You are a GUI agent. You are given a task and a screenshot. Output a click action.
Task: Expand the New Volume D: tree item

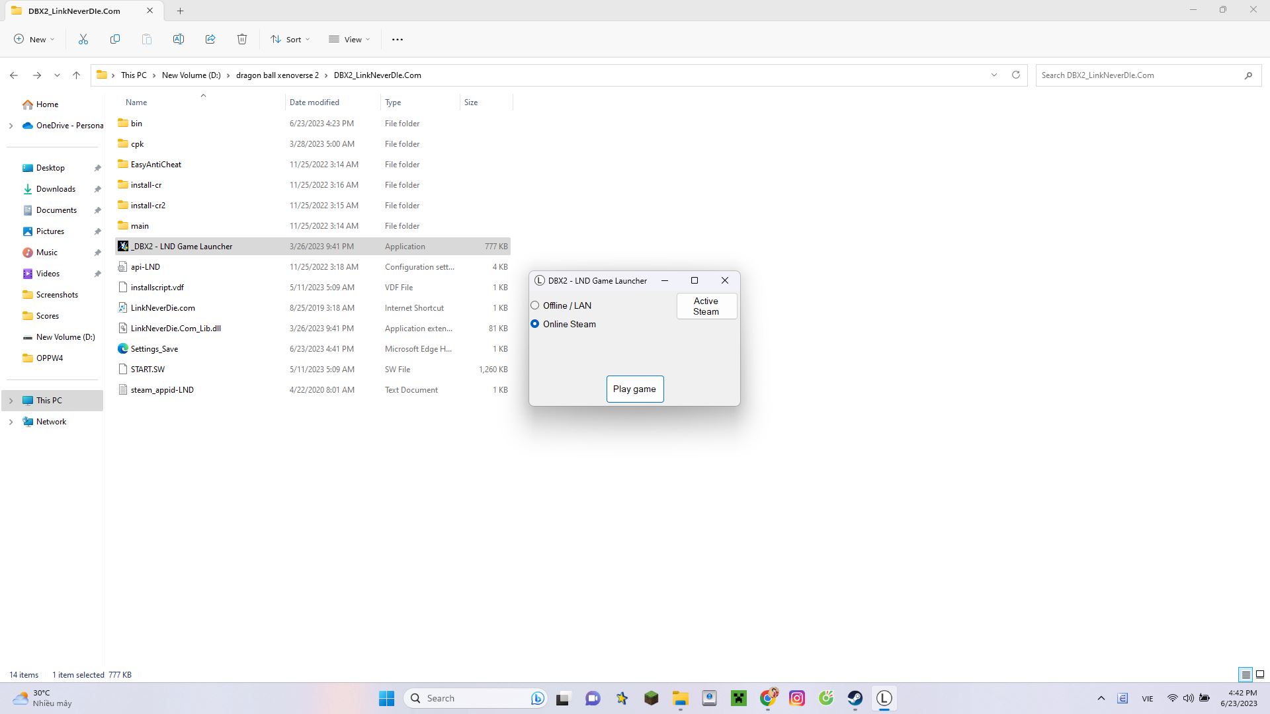click(x=11, y=337)
